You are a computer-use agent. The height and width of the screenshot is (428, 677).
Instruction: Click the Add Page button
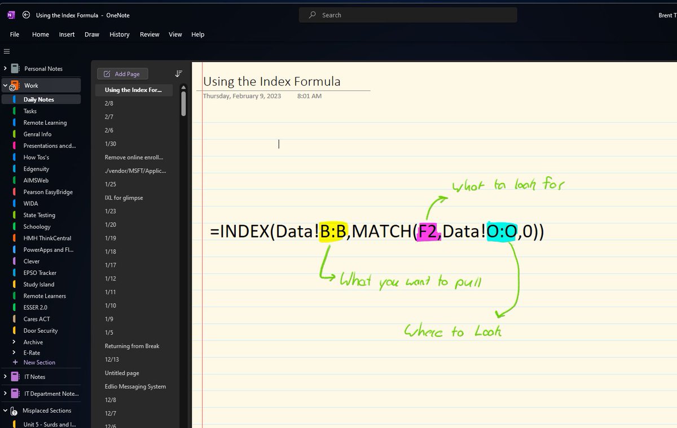pos(122,74)
